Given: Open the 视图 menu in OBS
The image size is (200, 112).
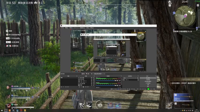Looking at the screenshot, I should (71, 28).
